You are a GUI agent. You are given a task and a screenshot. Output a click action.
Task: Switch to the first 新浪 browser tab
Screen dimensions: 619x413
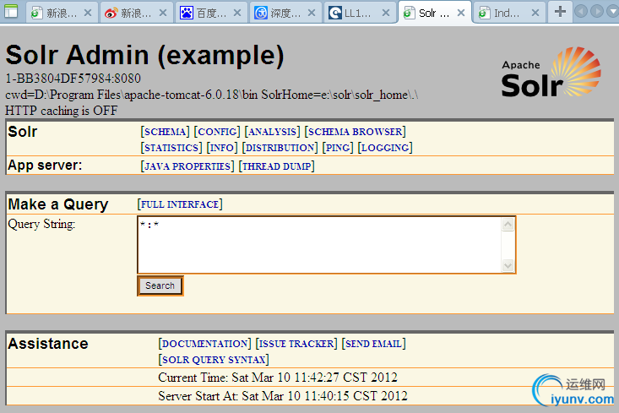(x=61, y=13)
